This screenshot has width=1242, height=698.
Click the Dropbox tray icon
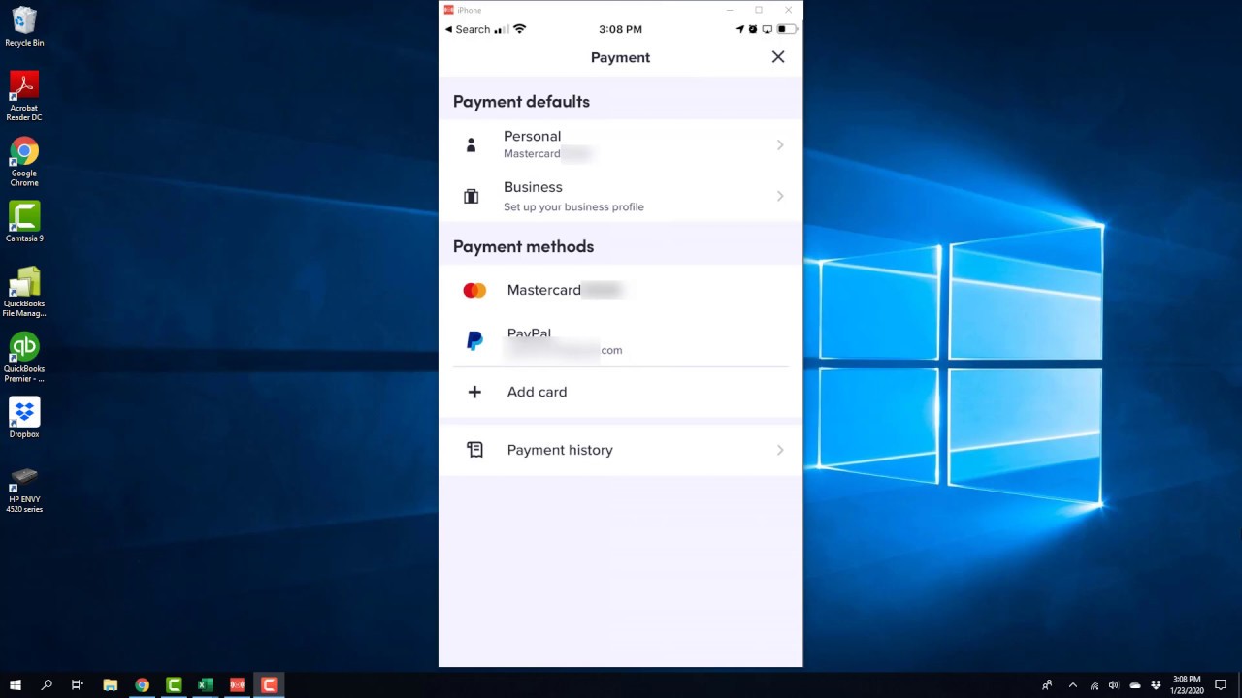(x=1156, y=685)
